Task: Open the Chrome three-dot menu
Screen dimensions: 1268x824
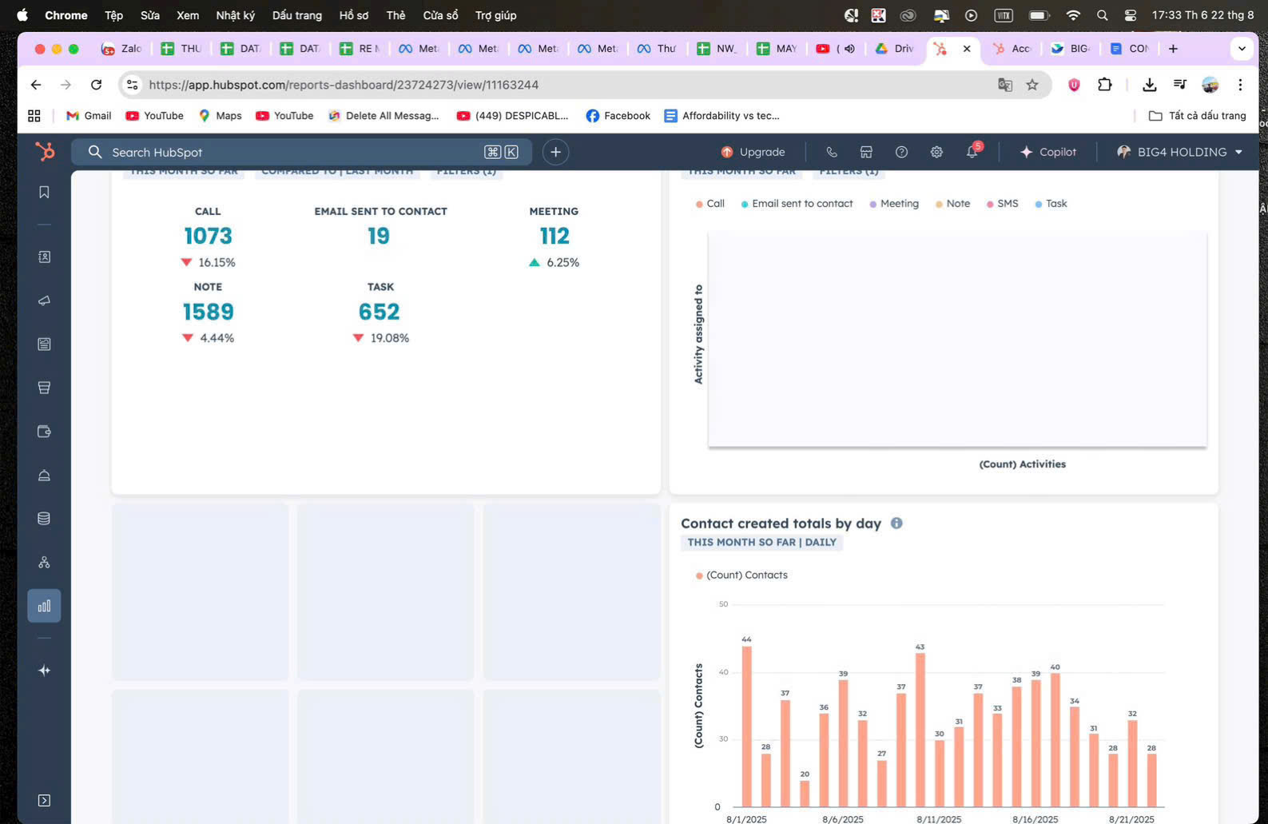Action: (x=1240, y=85)
